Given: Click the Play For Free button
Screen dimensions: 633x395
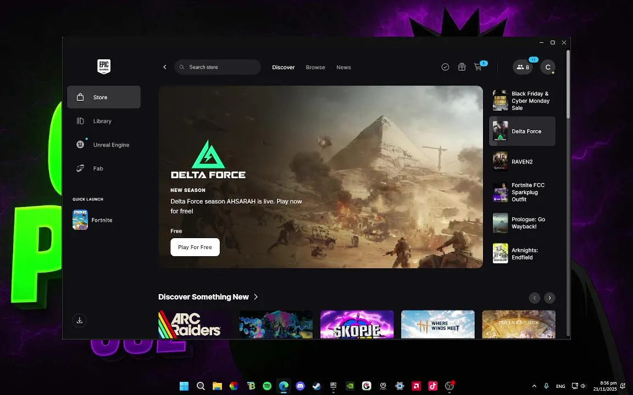Looking at the screenshot, I should pos(195,247).
